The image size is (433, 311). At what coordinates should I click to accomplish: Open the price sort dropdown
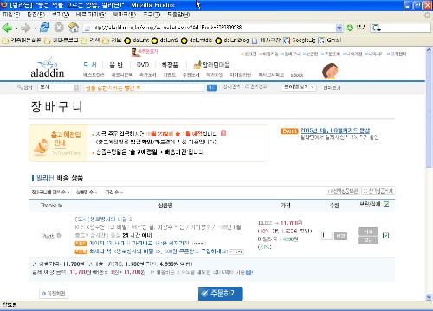(x=114, y=192)
